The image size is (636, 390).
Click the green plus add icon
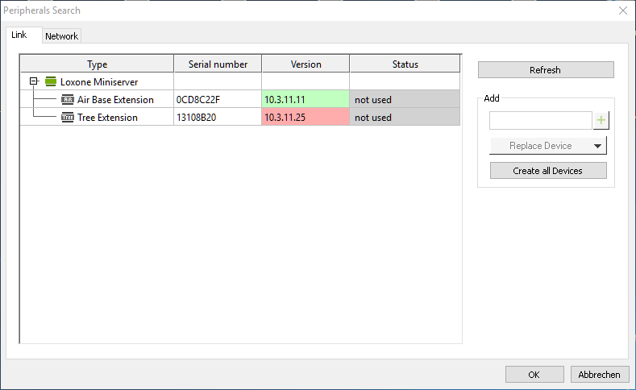(601, 120)
